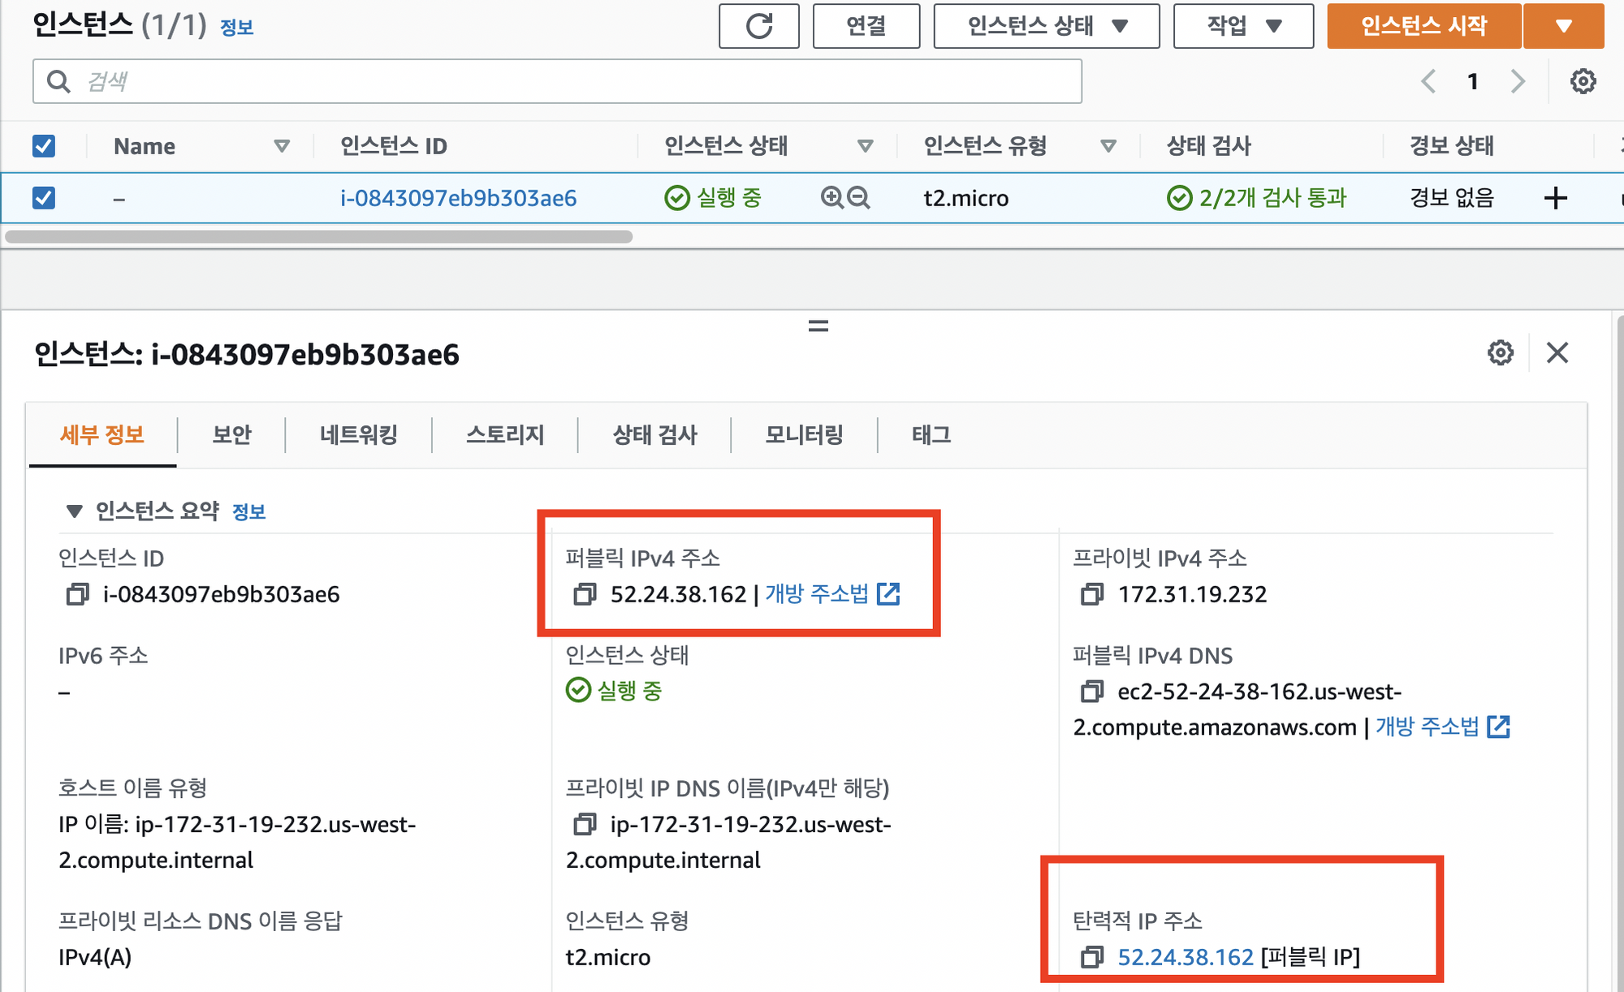The image size is (1624, 992).
Task: Uncheck the i-0843097eb9b303ae6 row checkbox
Action: (44, 197)
